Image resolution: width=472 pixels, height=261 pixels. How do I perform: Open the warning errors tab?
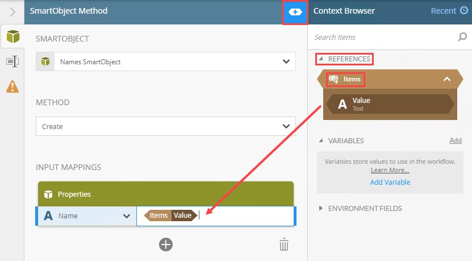[12, 86]
